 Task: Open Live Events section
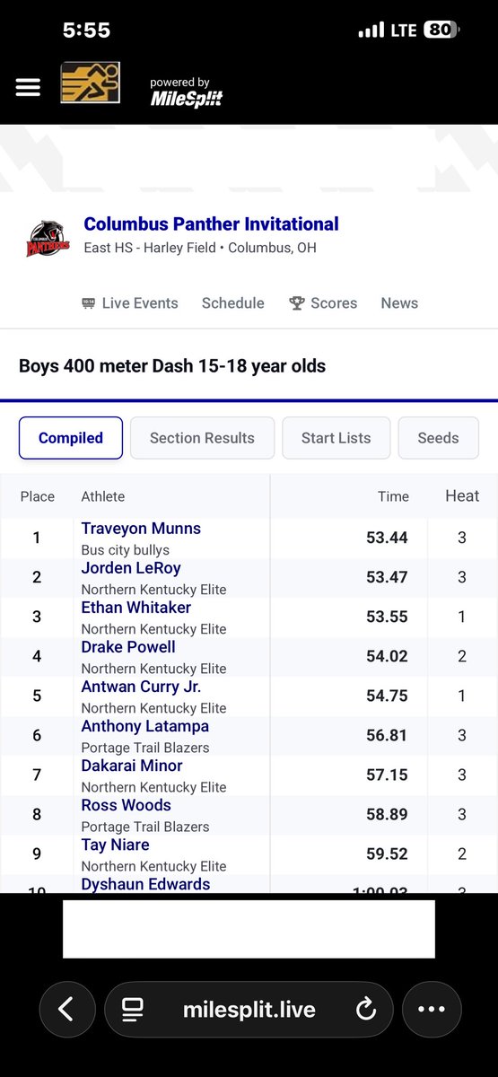(x=130, y=303)
